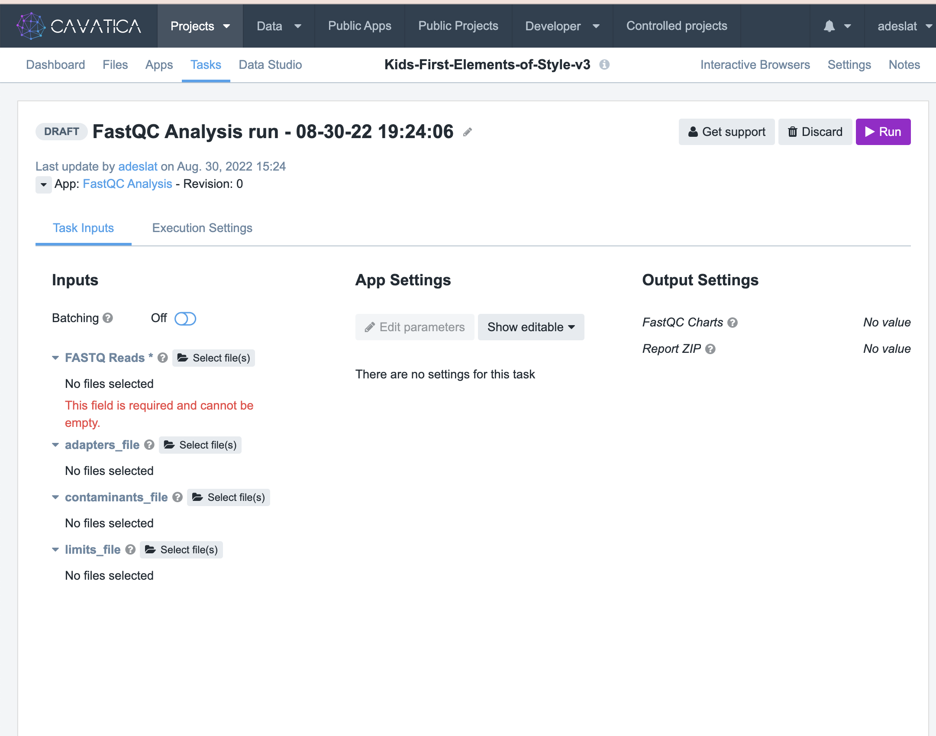Click help icon beside Report ZIP
Viewport: 936px width, 736px height.
pos(710,349)
